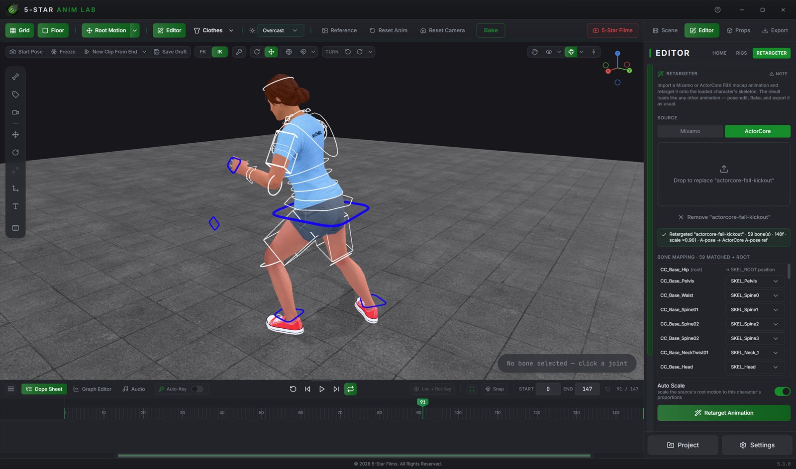Click the help icon in title bar

pos(717,9)
